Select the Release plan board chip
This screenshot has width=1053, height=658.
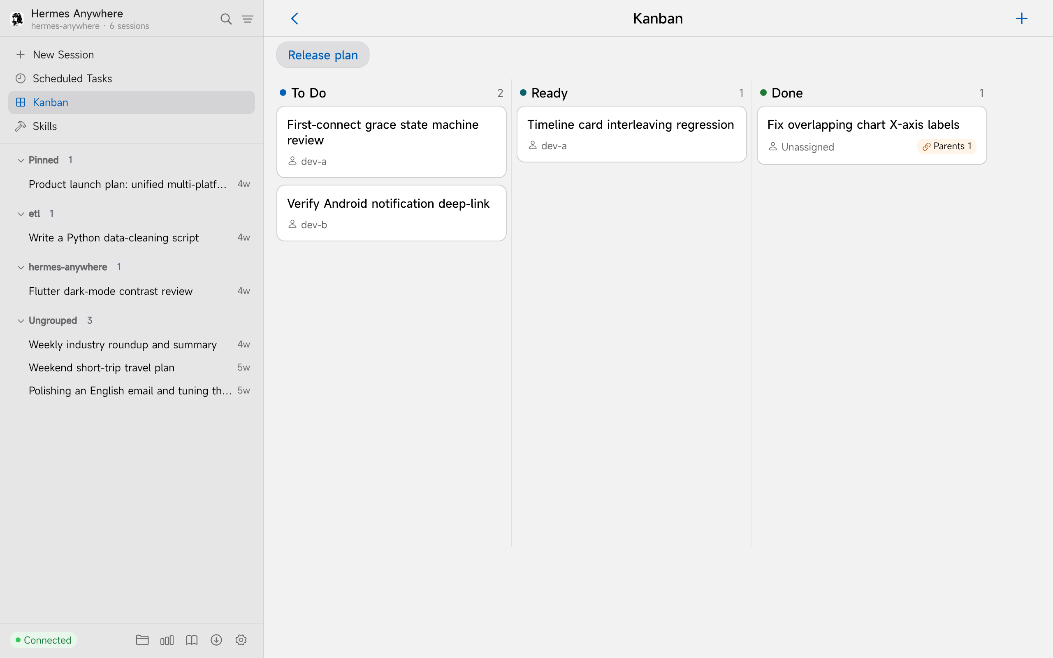tap(323, 55)
